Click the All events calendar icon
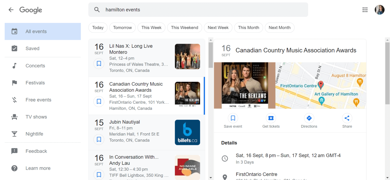 [14, 31]
